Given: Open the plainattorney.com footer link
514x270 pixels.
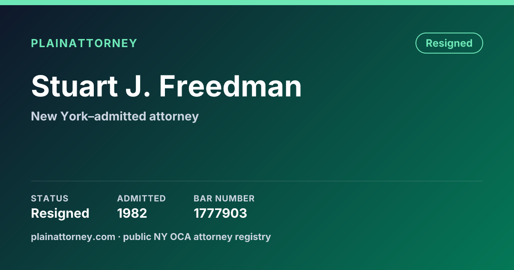Looking at the screenshot, I should tap(73, 237).
